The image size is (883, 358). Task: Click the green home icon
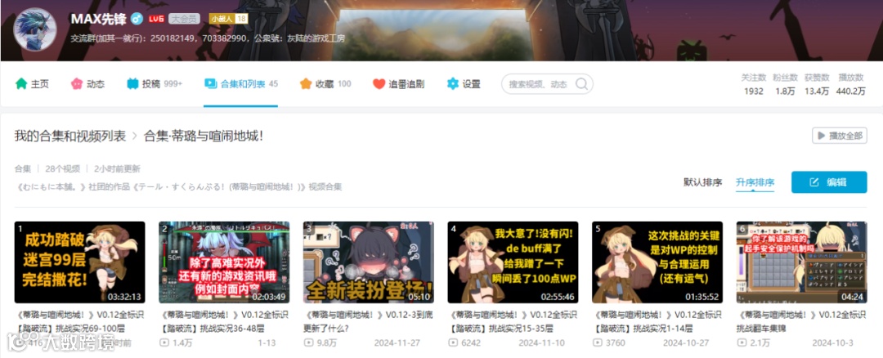[21, 84]
